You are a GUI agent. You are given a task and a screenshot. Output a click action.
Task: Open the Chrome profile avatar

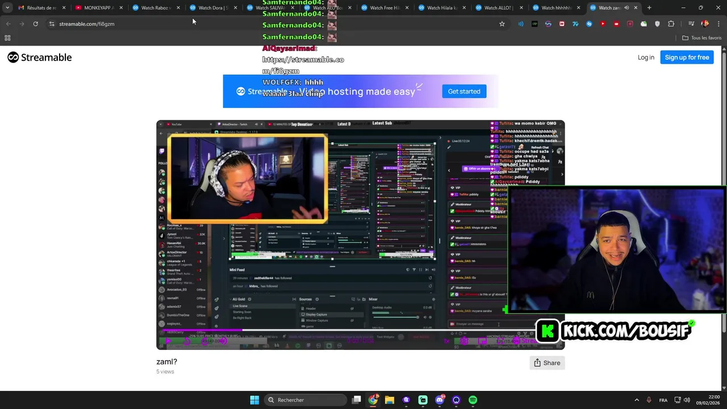pyautogui.click(x=705, y=24)
